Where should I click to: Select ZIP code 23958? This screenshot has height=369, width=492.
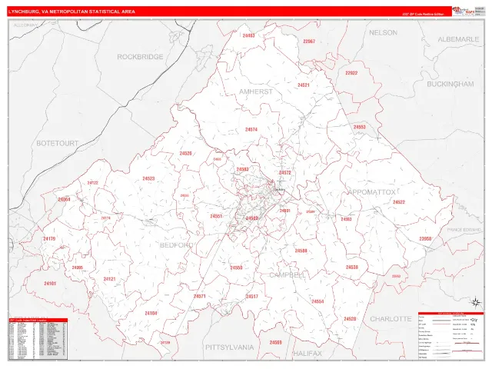pos(425,239)
